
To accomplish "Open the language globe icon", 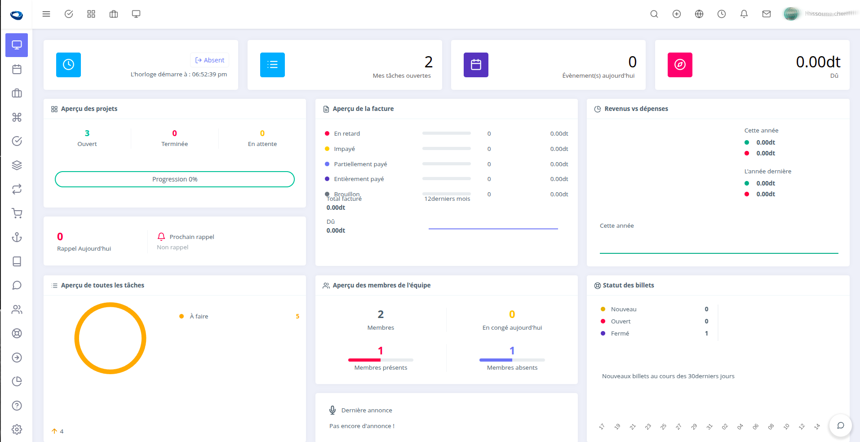I will 699,14.
